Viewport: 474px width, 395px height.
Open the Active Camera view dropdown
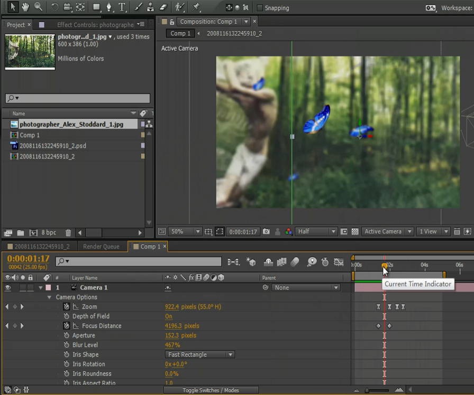[387, 231]
